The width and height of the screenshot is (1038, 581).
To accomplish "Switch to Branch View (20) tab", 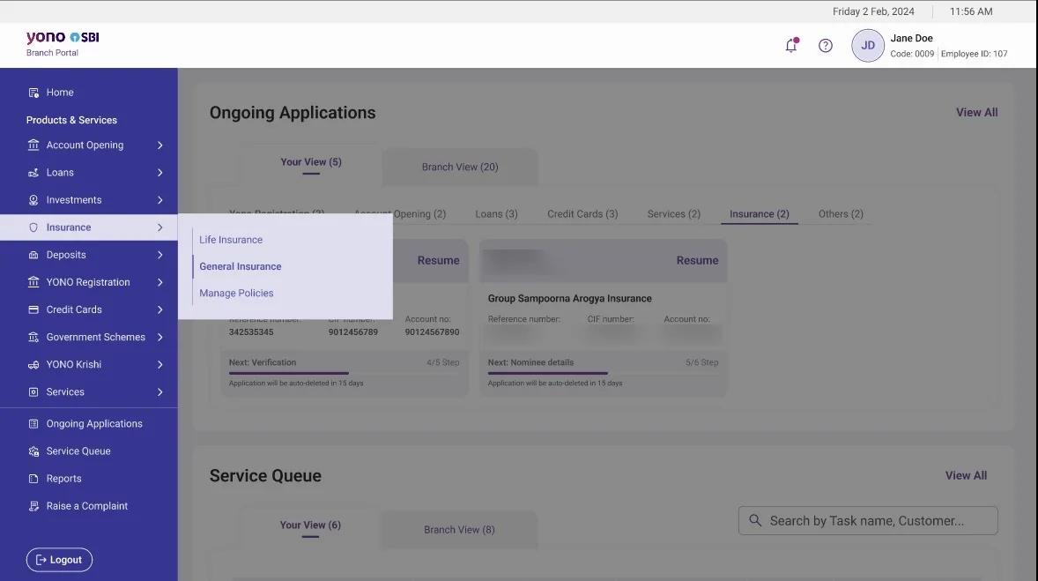I will [x=460, y=167].
